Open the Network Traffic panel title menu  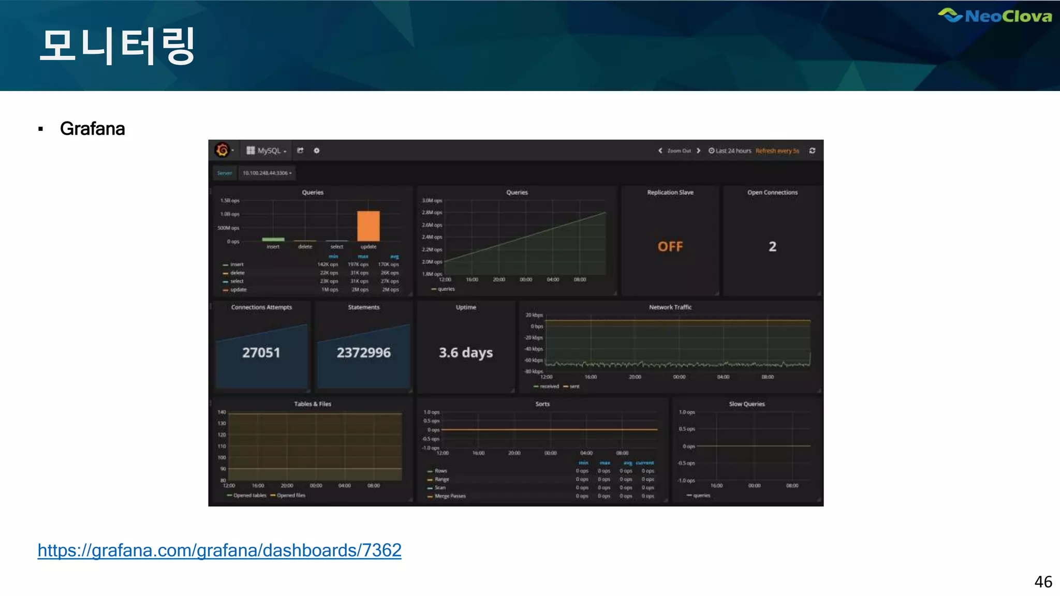tap(670, 307)
